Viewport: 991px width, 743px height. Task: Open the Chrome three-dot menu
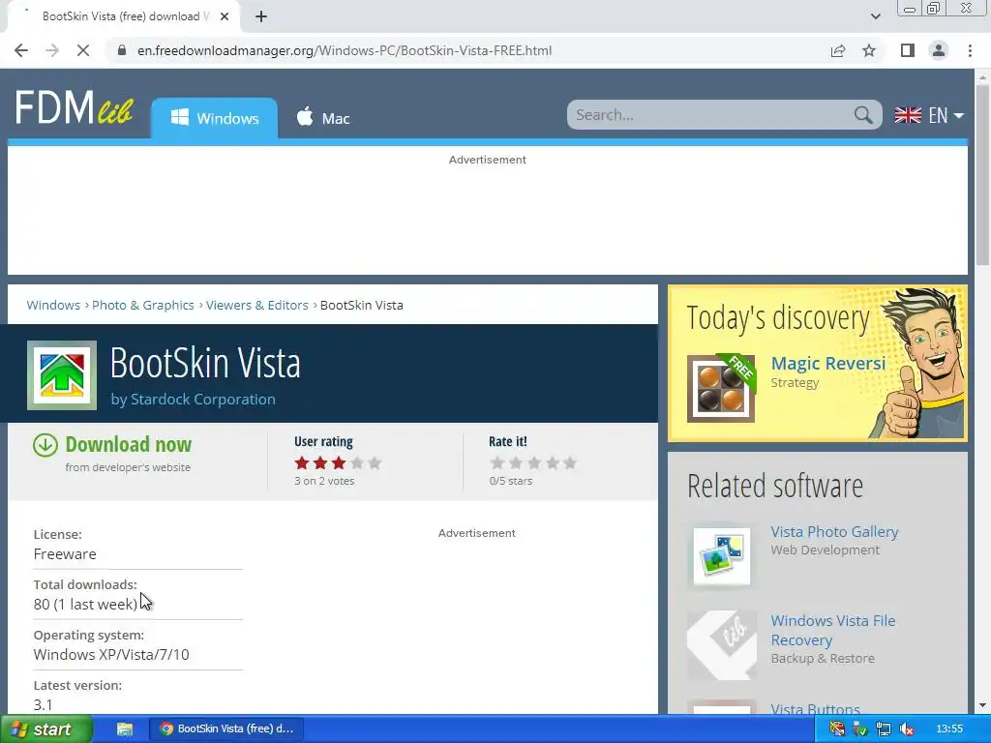970,50
